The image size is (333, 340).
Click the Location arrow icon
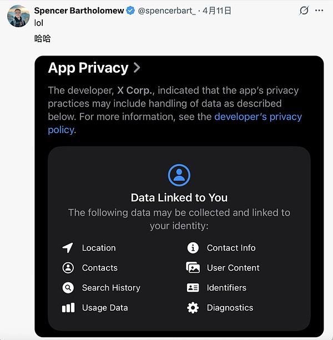[68, 248]
